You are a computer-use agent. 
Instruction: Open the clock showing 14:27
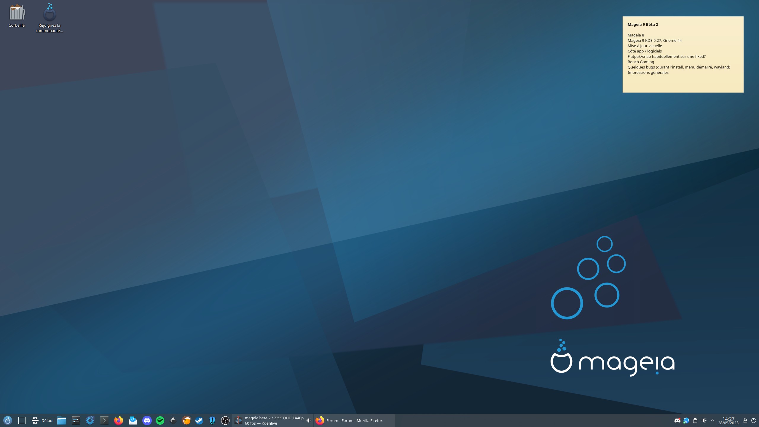pyautogui.click(x=728, y=420)
